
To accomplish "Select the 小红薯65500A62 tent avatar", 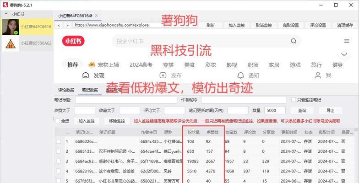I will [x=11, y=43].
